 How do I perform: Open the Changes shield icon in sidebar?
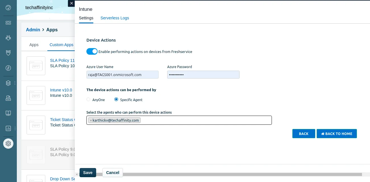point(8,53)
